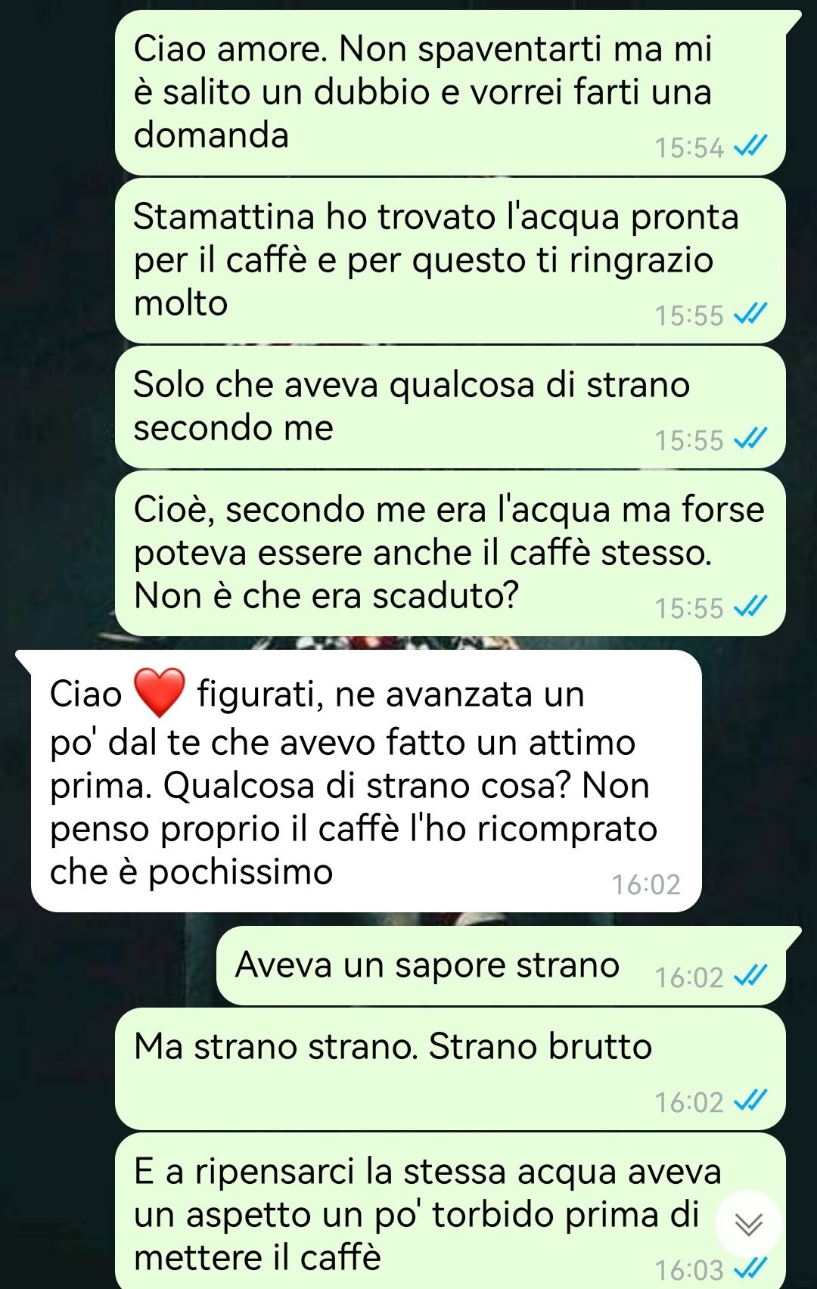Tap read ticks on 'Solo che aveva' message
Image resolution: width=817 pixels, height=1289 pixels.
(751, 439)
